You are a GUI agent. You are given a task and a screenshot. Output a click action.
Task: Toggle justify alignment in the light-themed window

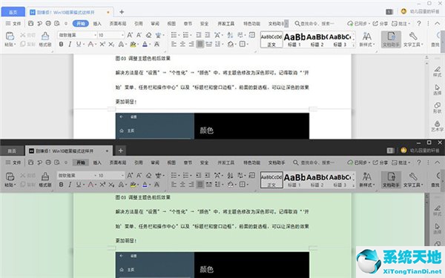pos(200,44)
